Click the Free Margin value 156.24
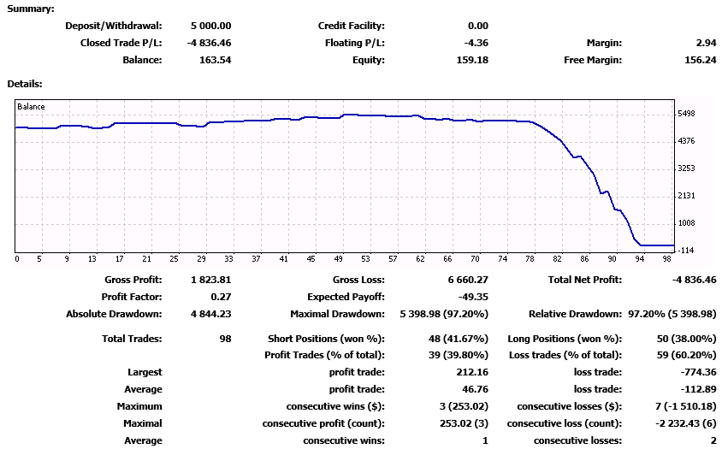 pyautogui.click(x=698, y=60)
